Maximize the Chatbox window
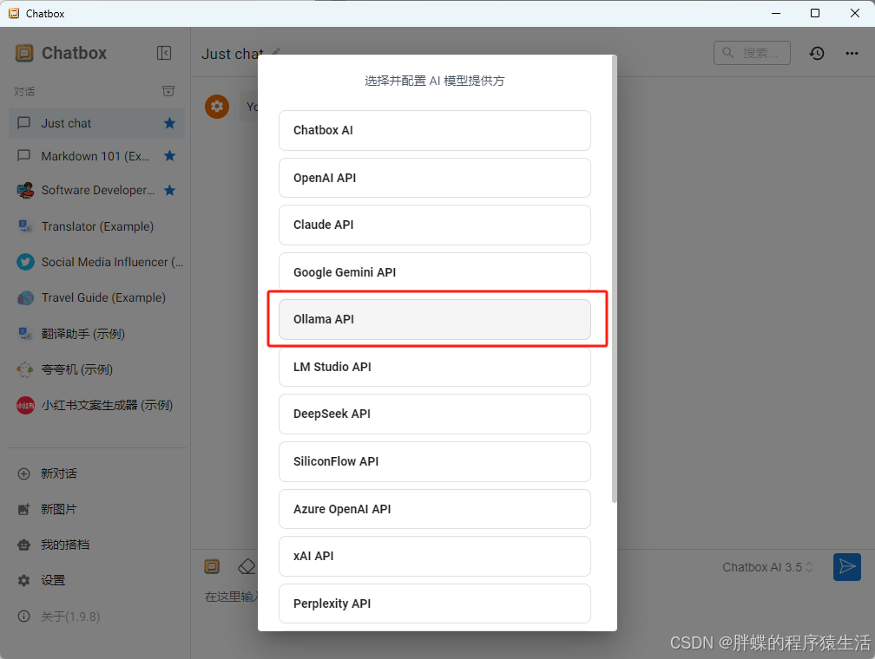Viewport: 875px width, 659px height. click(815, 13)
